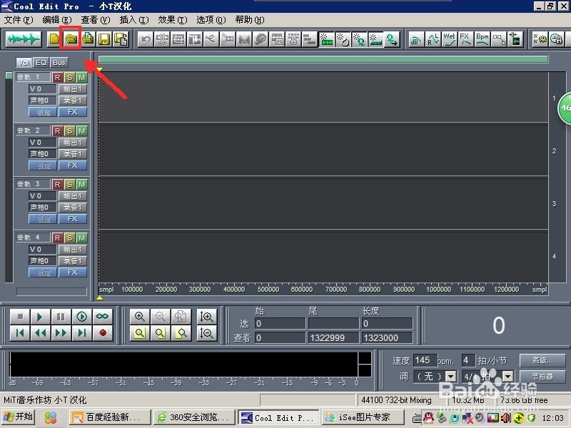
Task: Click the Stop transport button
Action: pyautogui.click(x=20, y=316)
